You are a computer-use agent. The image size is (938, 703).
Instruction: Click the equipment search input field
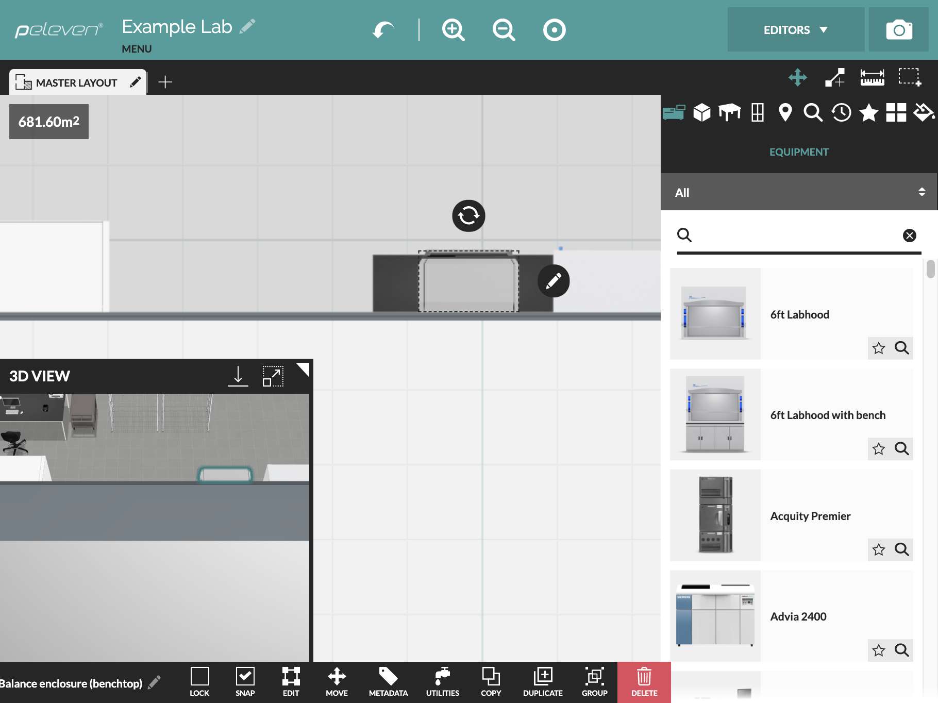pyautogui.click(x=799, y=236)
